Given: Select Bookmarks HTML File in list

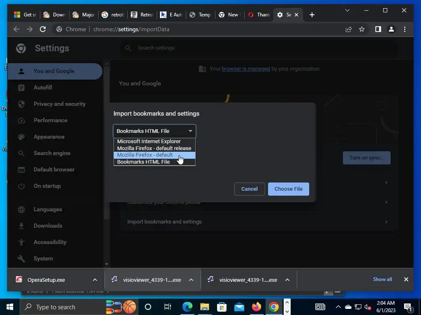Looking at the screenshot, I should (x=155, y=162).
